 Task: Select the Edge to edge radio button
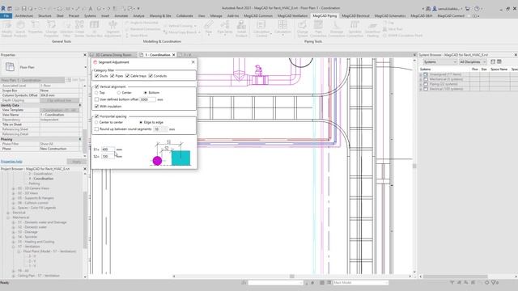[x=141, y=122]
